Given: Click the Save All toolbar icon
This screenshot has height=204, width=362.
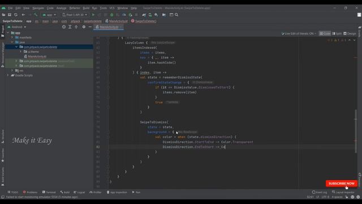Looking at the screenshot, I should coord(10,15).
